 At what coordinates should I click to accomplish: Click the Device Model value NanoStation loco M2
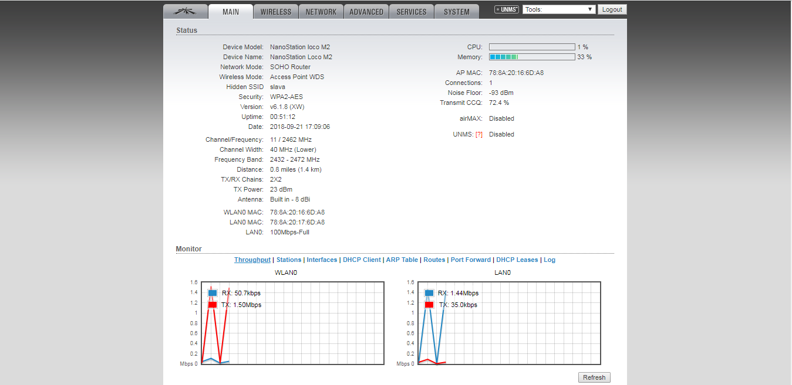pyautogui.click(x=300, y=47)
